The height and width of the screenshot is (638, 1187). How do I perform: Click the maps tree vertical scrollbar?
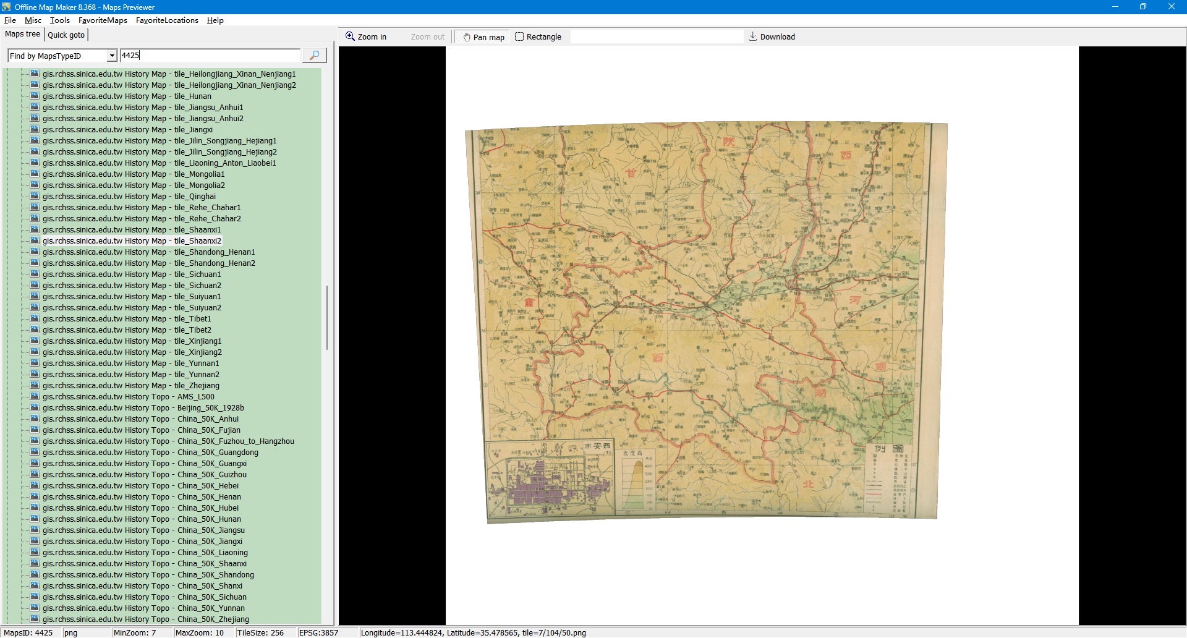[x=326, y=318]
